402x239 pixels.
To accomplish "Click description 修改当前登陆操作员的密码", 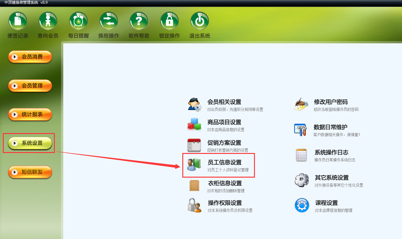I will click(336, 110).
